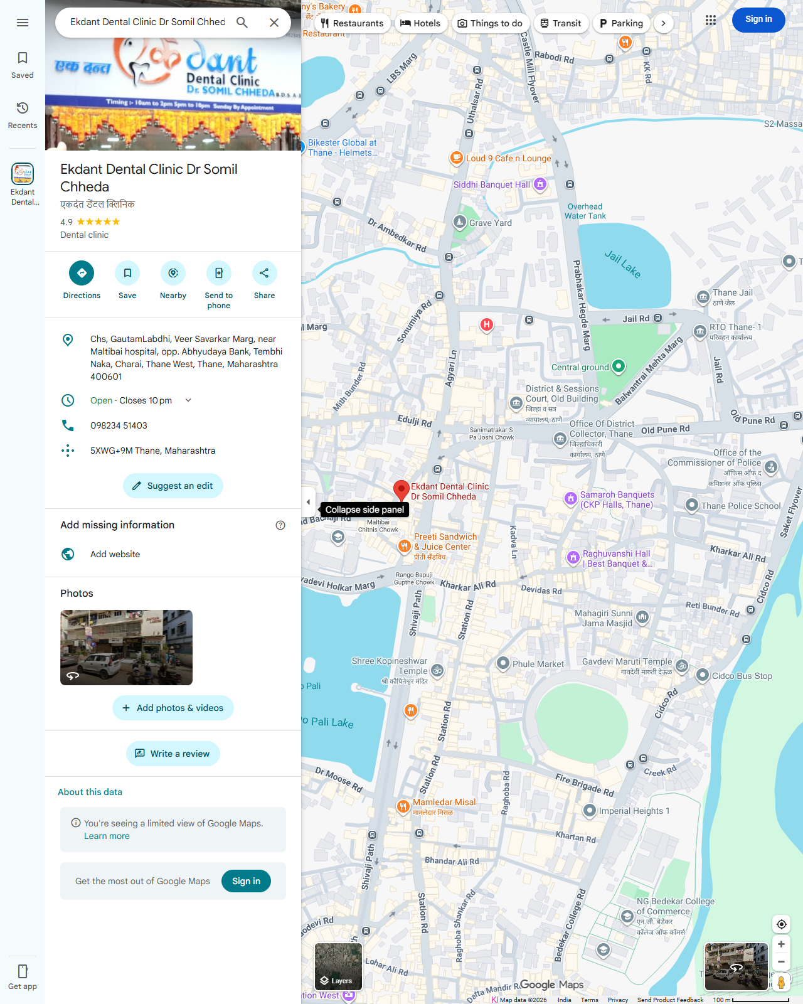The image size is (803, 1004).
Task: Clear the search with X icon
Action: tap(274, 23)
